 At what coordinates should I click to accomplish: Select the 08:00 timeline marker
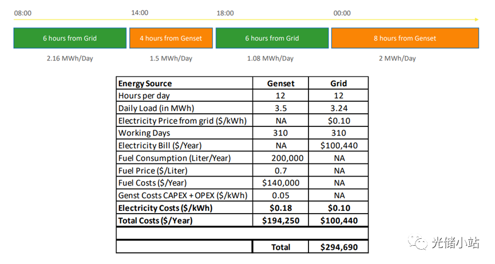[22, 13]
